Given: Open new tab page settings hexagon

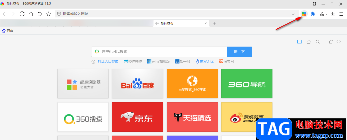Looking at the screenshot, I should [x=338, y=42].
